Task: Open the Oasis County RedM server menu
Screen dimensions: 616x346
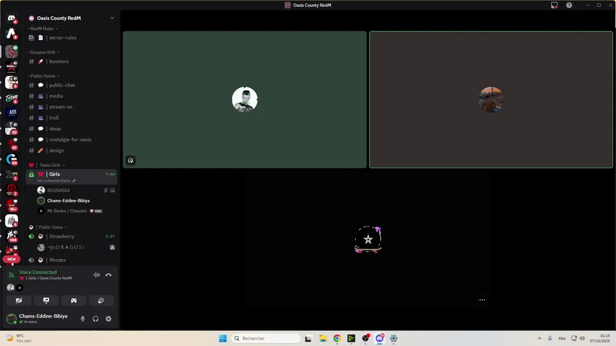Action: [72, 18]
